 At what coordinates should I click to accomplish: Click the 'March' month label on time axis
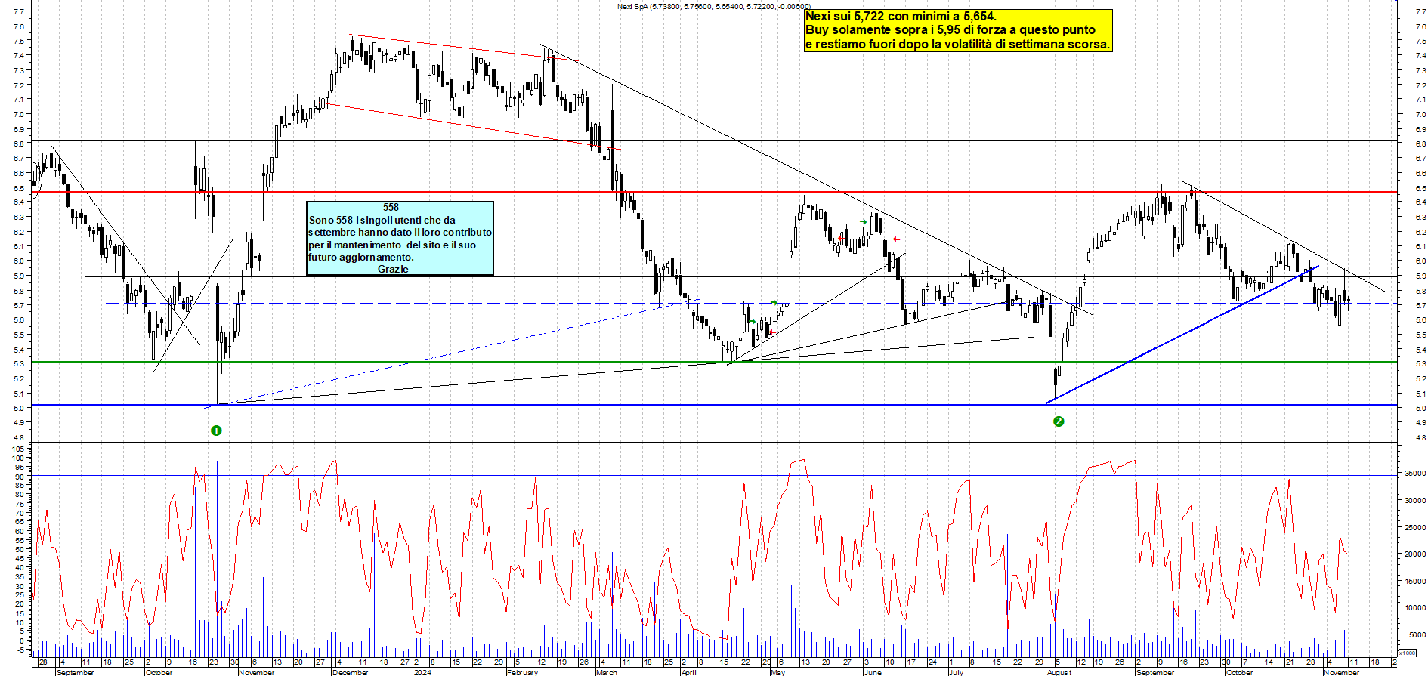pyautogui.click(x=607, y=672)
